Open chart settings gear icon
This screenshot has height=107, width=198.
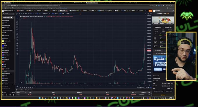148,14
